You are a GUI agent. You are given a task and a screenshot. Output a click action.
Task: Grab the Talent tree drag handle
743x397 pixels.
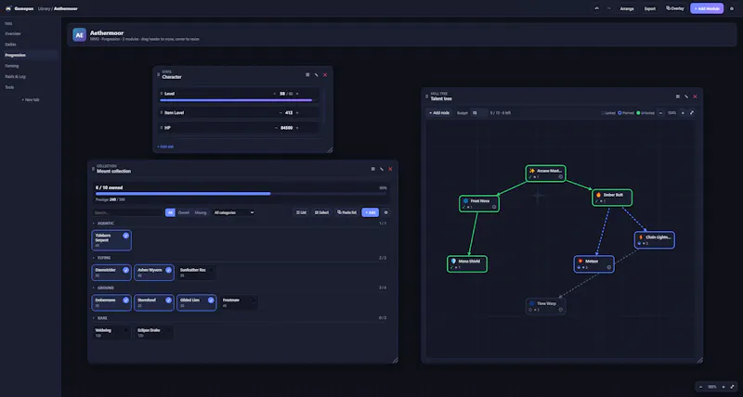(x=426, y=96)
